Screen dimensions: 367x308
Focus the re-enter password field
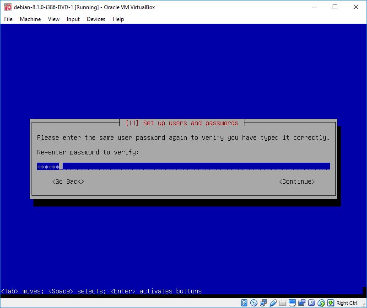coord(183,166)
